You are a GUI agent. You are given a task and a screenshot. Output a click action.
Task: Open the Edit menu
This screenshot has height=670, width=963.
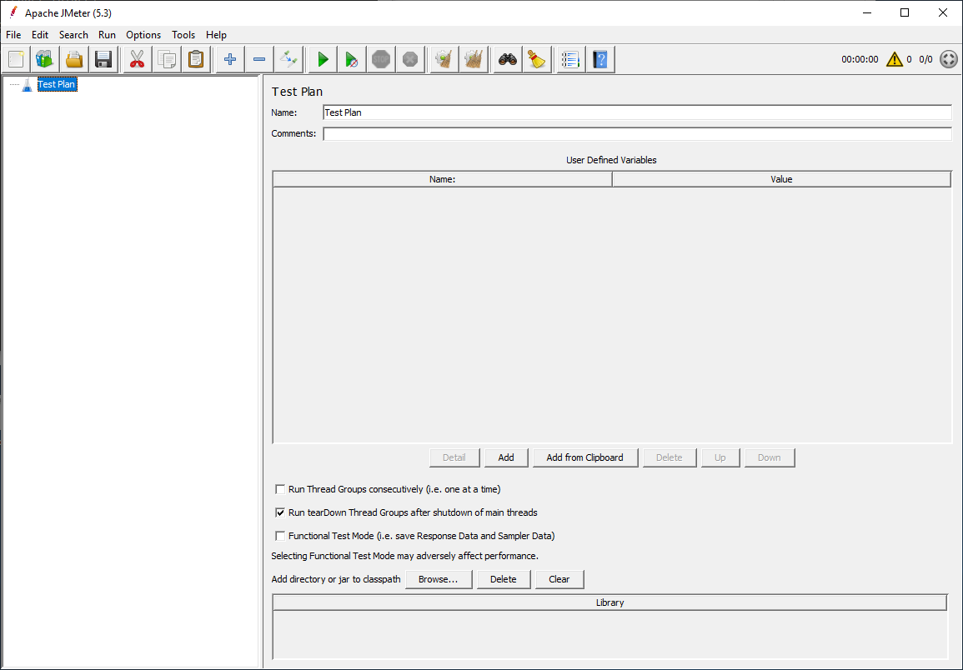coord(40,35)
